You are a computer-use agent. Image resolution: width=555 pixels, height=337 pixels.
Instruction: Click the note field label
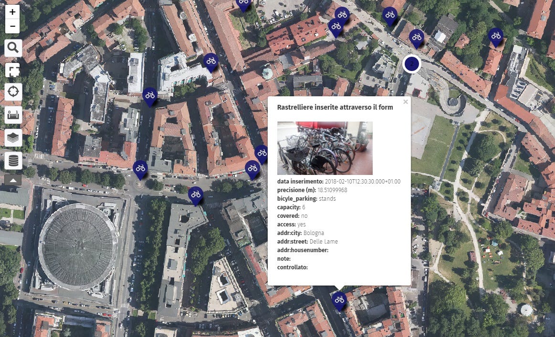284,258
